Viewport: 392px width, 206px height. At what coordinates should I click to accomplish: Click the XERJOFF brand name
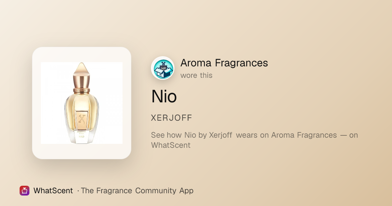[x=171, y=118]
